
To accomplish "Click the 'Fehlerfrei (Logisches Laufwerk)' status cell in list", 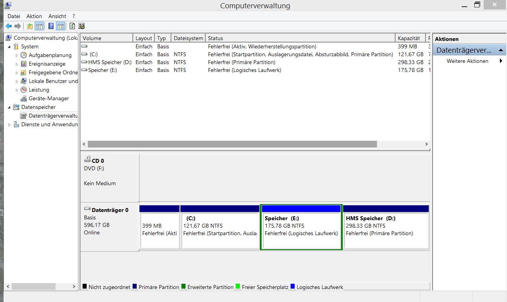I will (x=245, y=70).
